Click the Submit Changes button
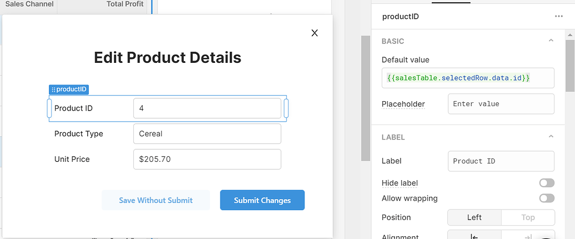The height and width of the screenshot is (239, 575). point(262,200)
